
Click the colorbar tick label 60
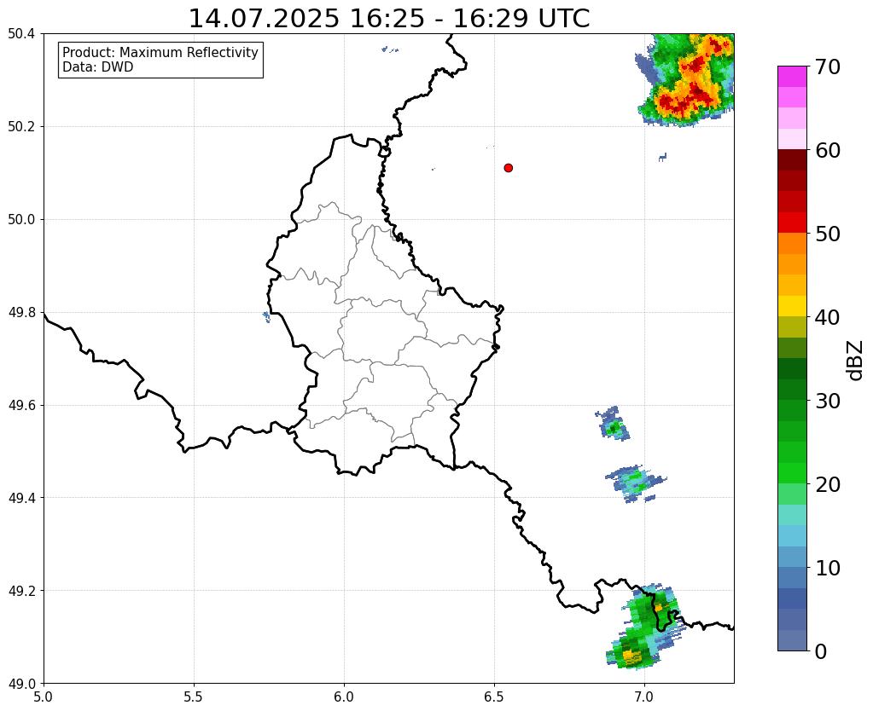[828, 150]
